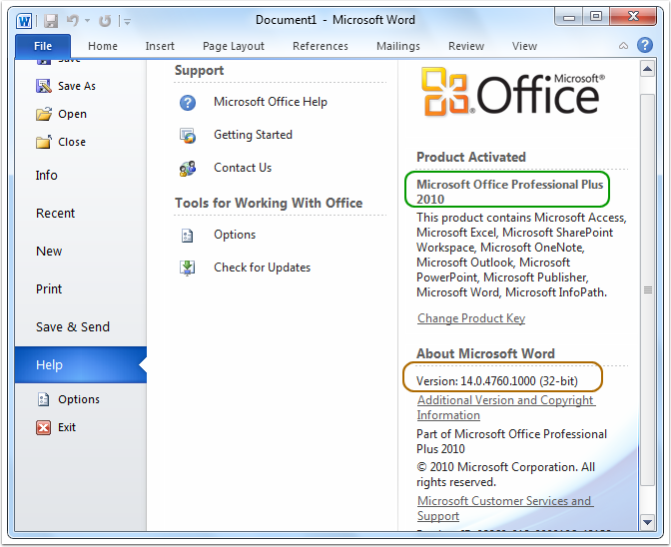Viewport: 671px width, 547px height.
Task: Click the Close folder icon in sidebar
Action: [44, 142]
